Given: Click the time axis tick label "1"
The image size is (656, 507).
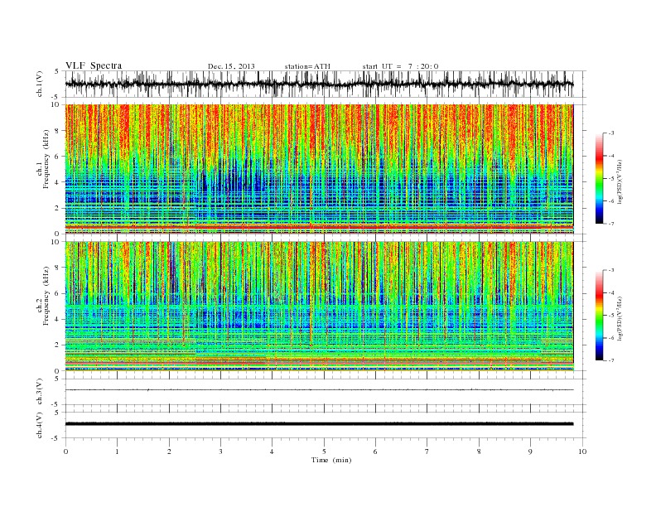Looking at the screenshot, I should [117, 451].
